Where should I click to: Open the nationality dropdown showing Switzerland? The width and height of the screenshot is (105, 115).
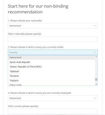coord(53,26)
